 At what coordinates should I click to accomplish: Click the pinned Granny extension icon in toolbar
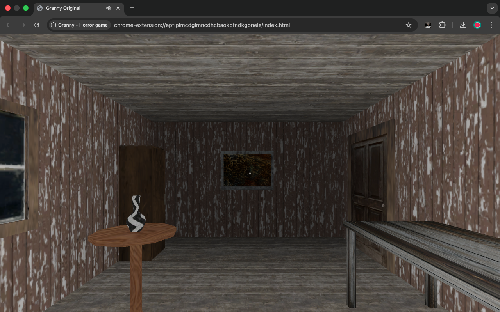(x=428, y=25)
